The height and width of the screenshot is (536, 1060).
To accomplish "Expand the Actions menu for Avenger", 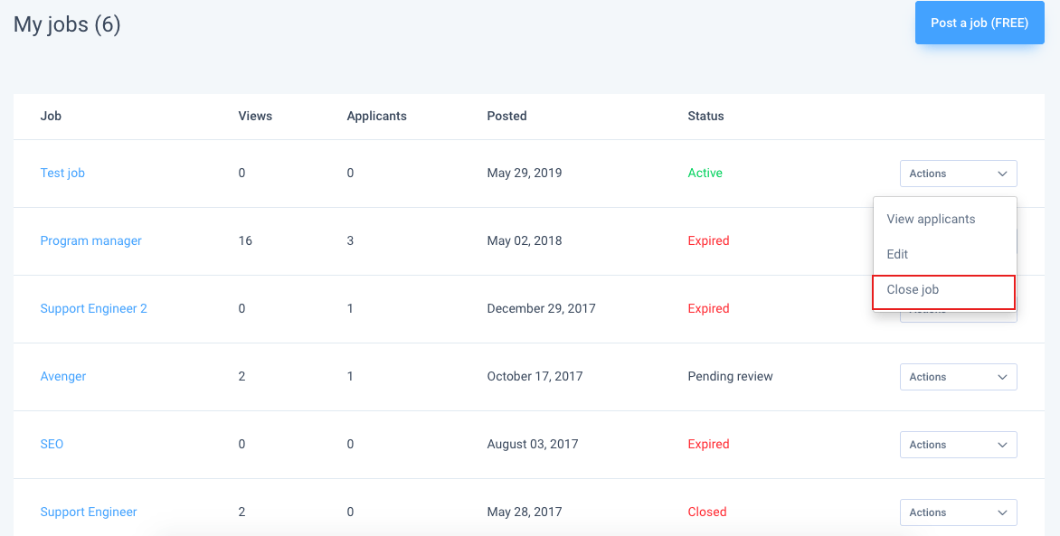I will pos(958,376).
